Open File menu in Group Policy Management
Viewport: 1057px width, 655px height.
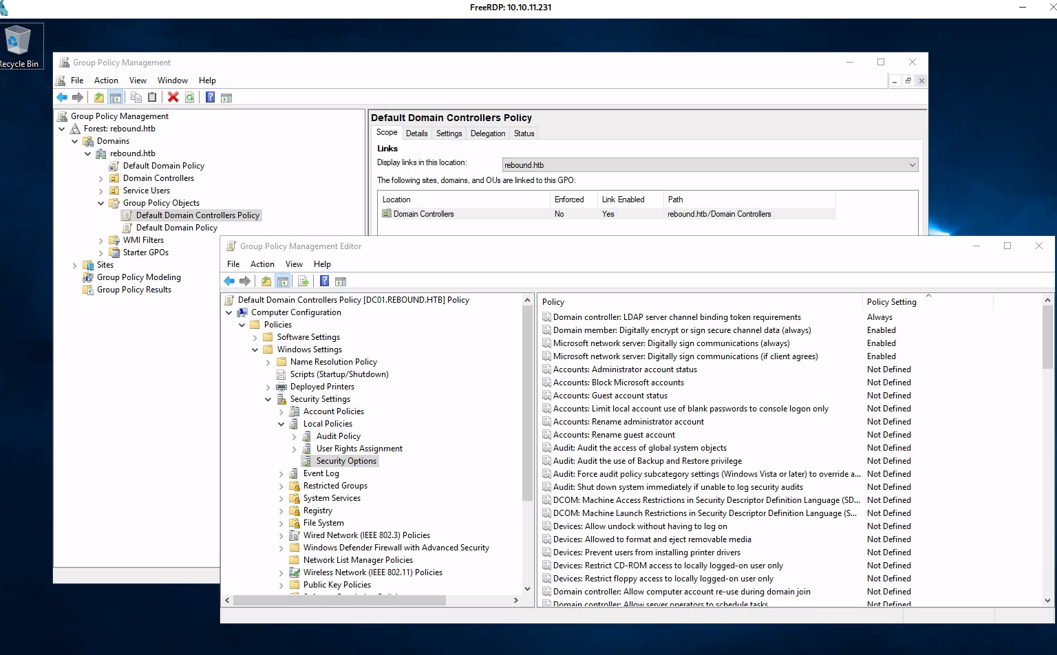(x=77, y=80)
